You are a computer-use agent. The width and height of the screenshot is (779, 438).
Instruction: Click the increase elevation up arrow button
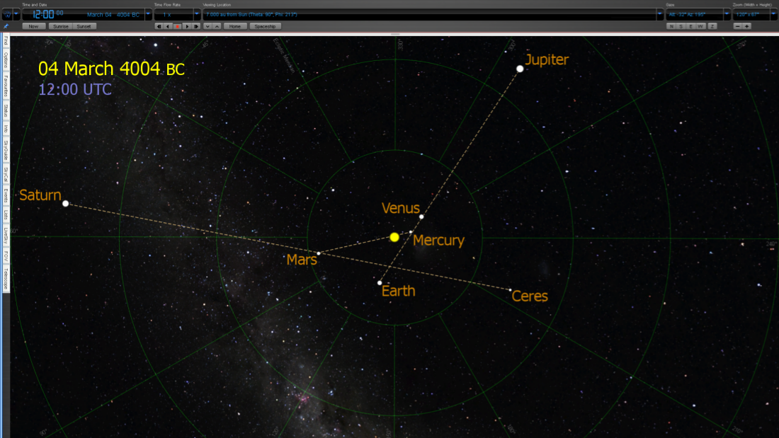[217, 26]
